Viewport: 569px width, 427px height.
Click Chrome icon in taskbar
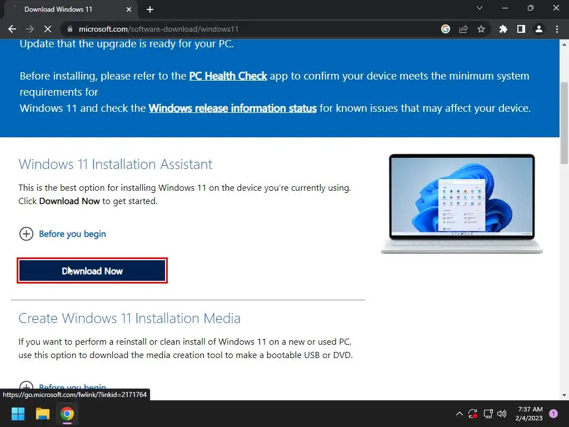[67, 414]
